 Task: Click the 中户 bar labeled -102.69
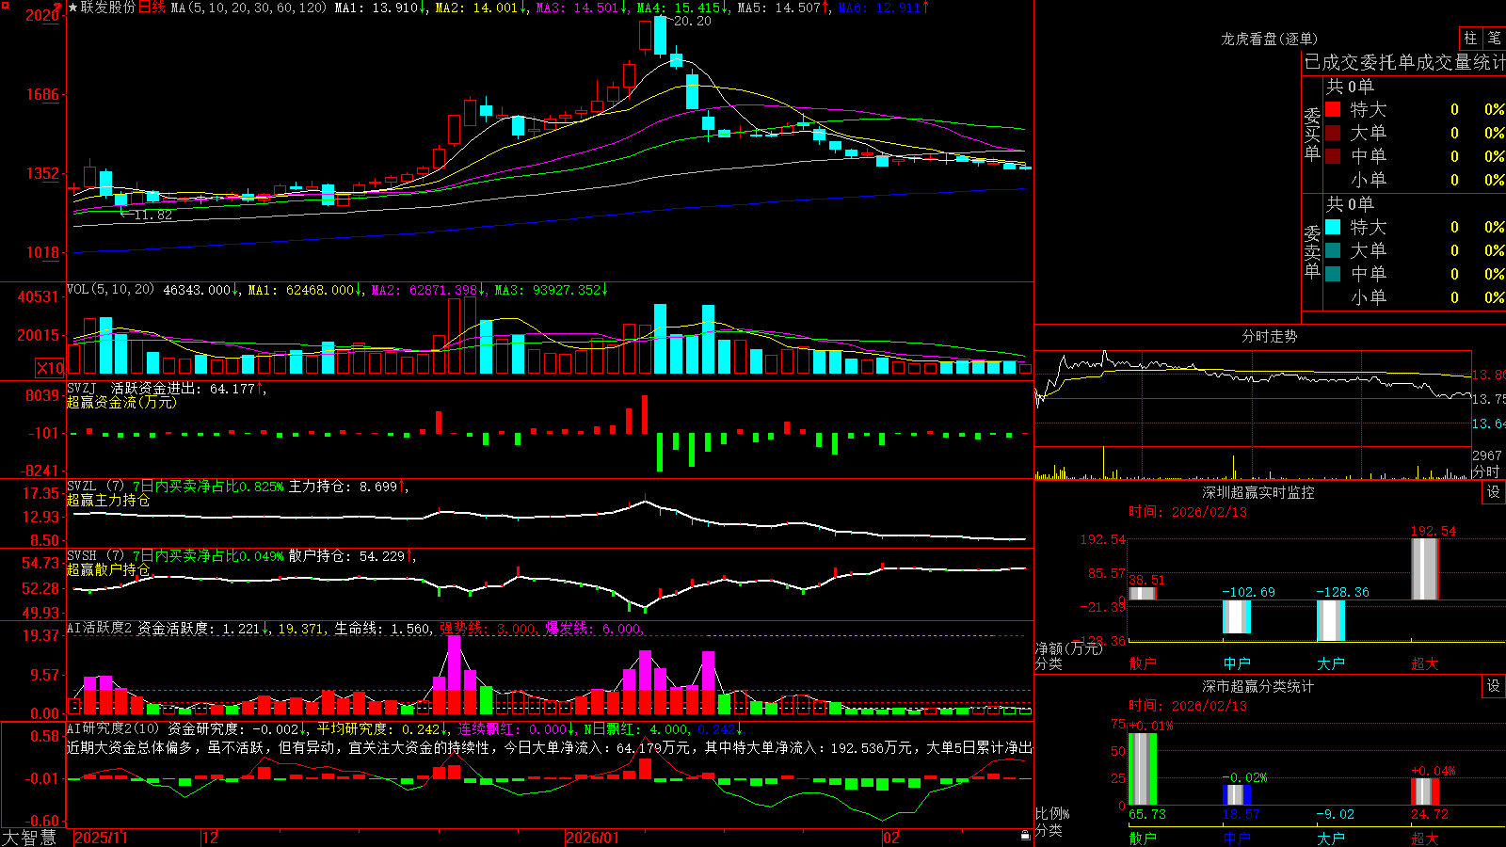tap(1237, 616)
